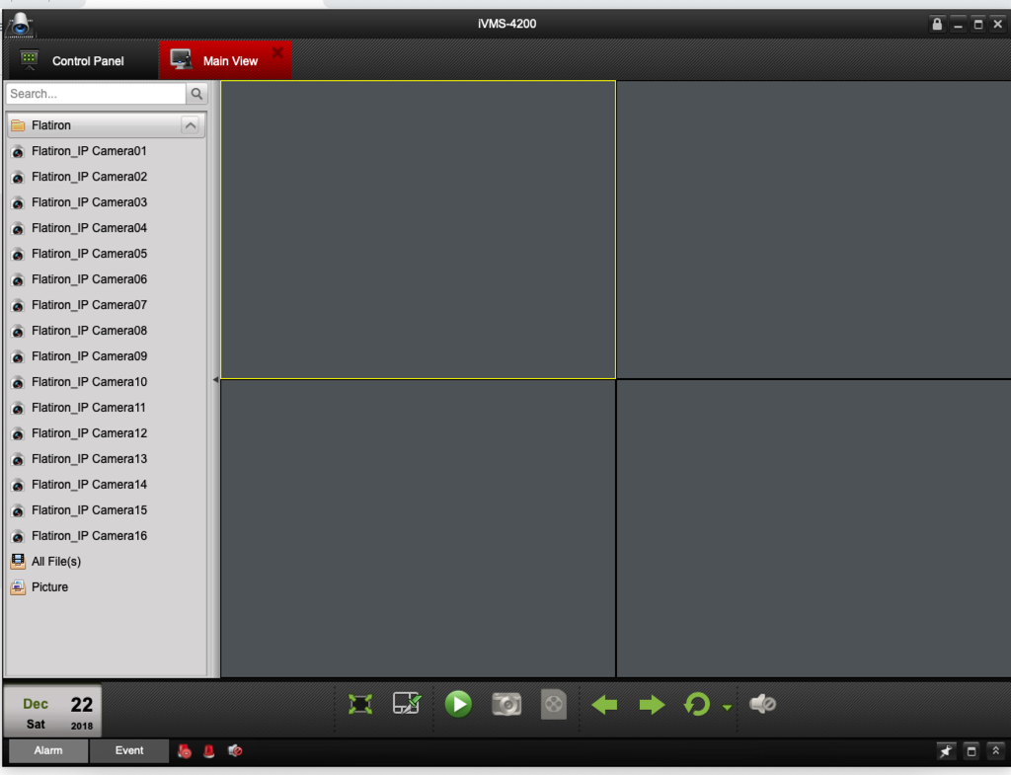This screenshot has height=775, width=1011.
Task: Select Flatiron_IP Camera15
Action: pos(106,510)
